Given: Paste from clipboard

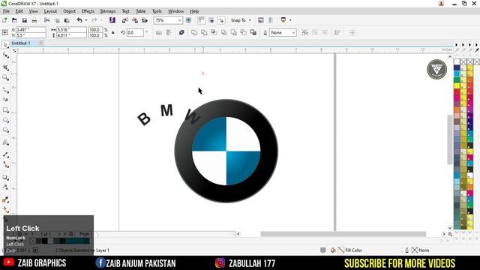Looking at the screenshot, I should coord(67,20).
